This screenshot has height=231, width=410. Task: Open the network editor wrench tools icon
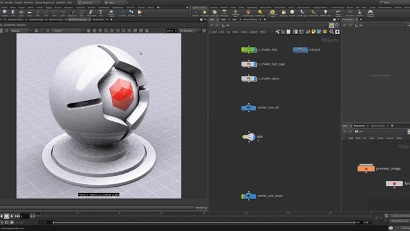click(x=277, y=31)
